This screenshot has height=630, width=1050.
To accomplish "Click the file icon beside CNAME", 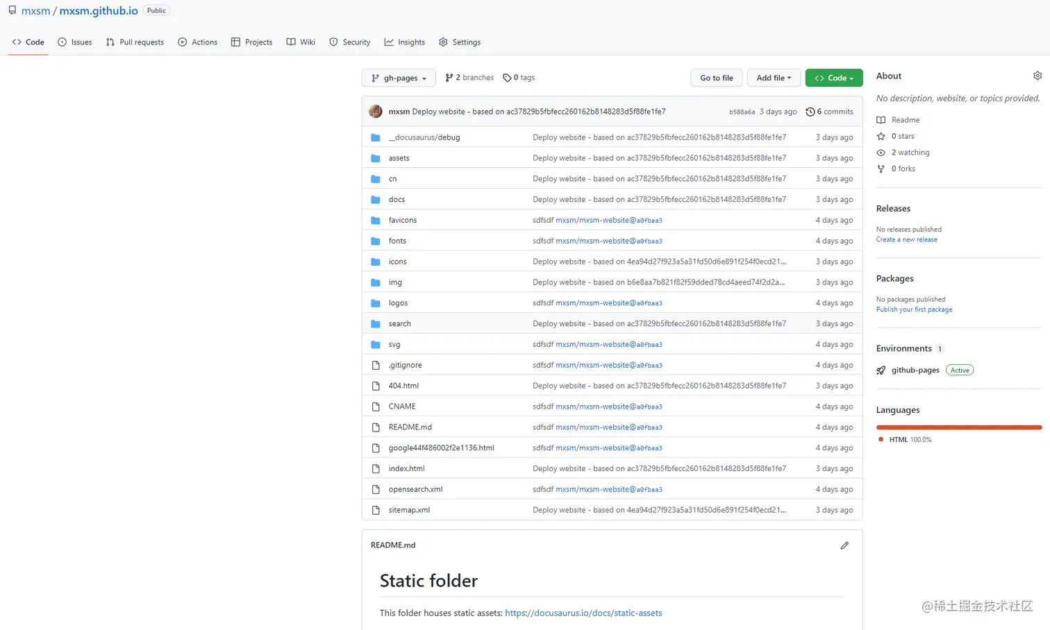I will click(x=376, y=407).
